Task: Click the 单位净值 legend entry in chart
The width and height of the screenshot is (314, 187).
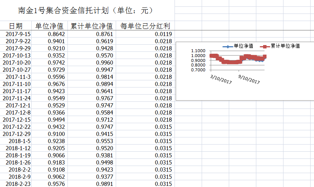Action: pyautogui.click(x=244, y=46)
